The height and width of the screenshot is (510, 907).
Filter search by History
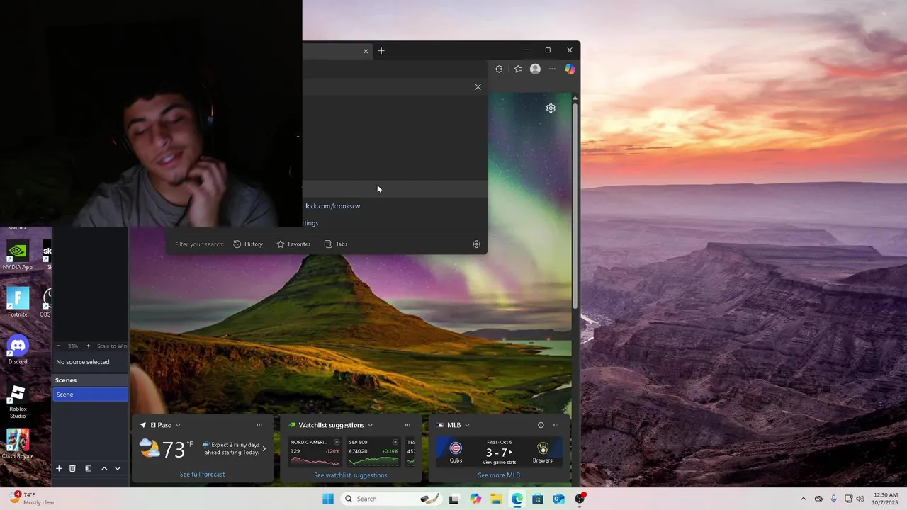pos(248,244)
